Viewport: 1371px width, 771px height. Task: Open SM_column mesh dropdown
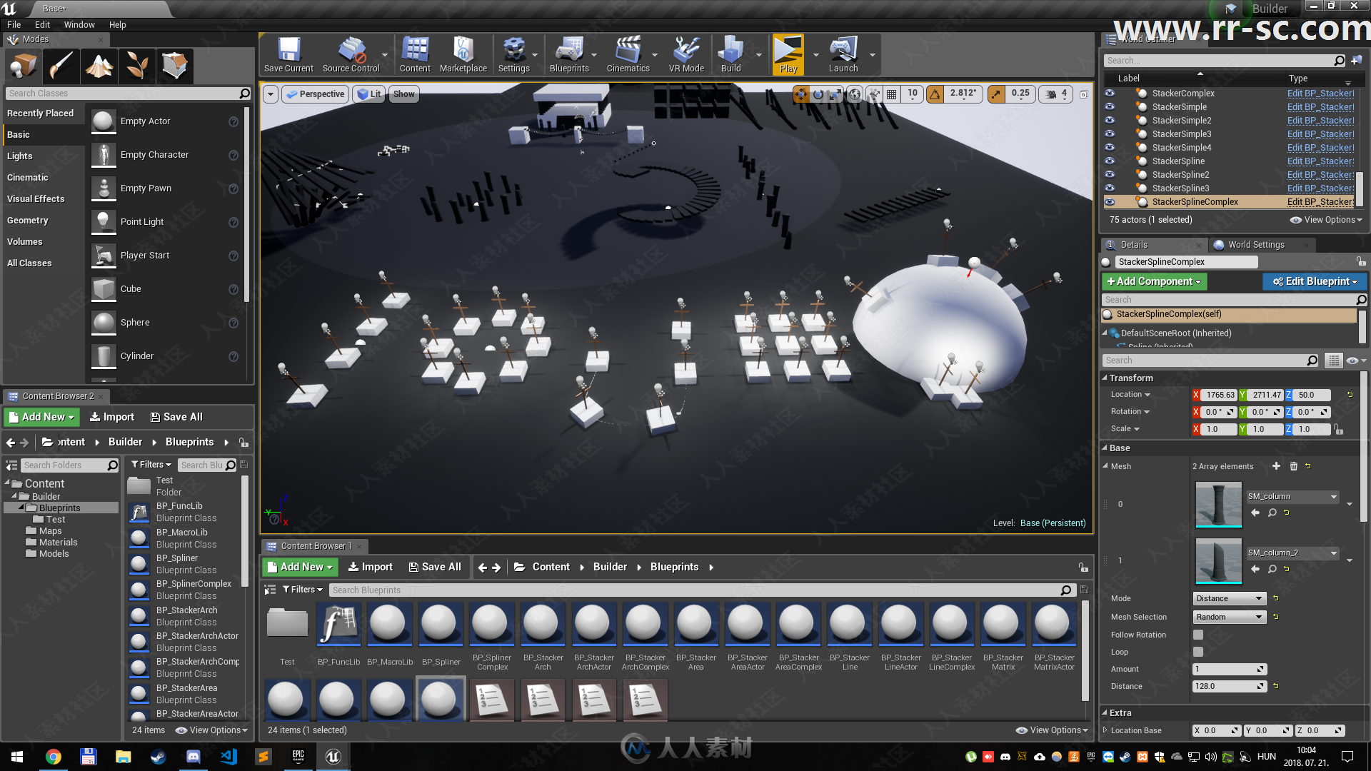click(x=1292, y=497)
